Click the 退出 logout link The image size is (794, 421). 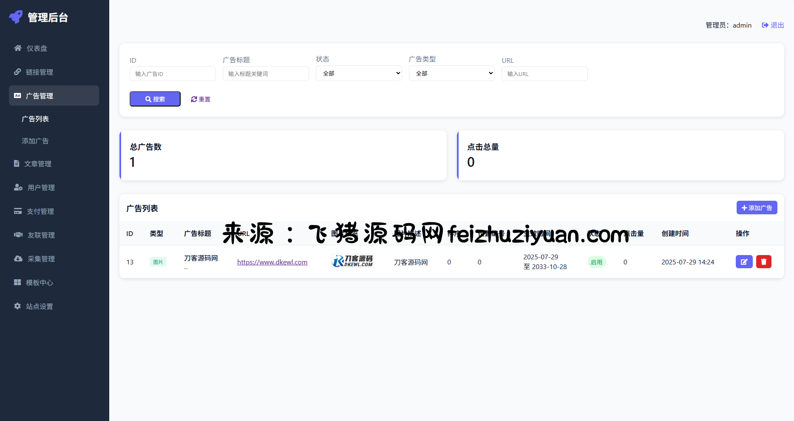pos(773,25)
